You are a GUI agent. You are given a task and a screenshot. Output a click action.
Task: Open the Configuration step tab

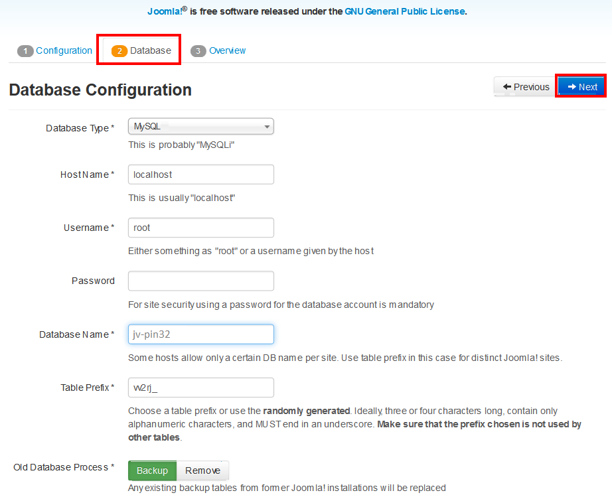(x=54, y=50)
